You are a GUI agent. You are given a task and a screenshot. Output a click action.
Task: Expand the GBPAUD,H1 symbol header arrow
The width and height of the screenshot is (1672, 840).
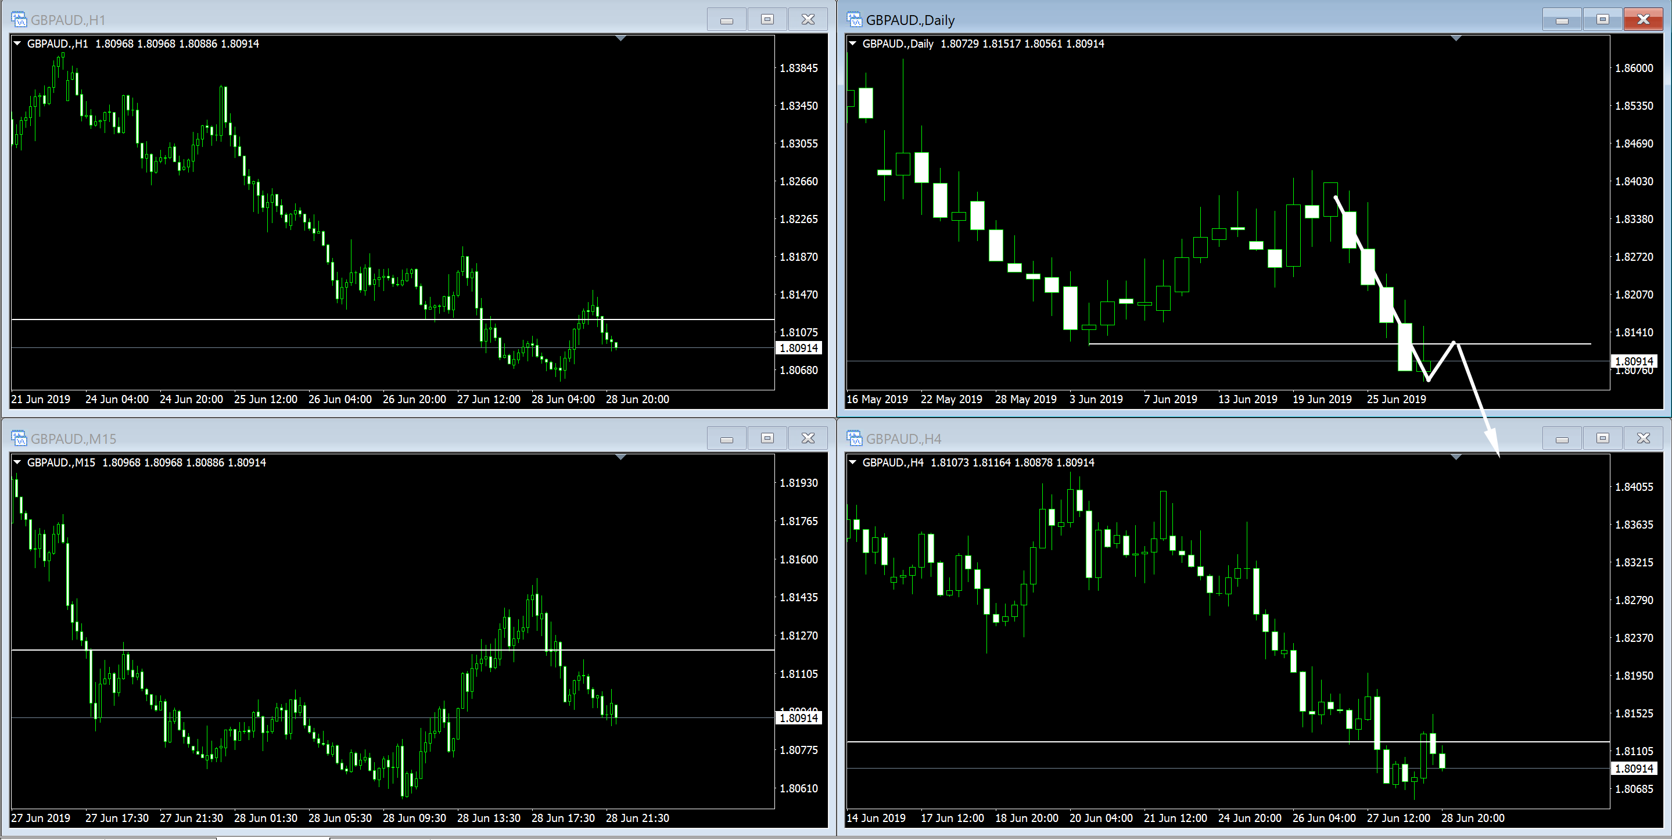pos(17,44)
